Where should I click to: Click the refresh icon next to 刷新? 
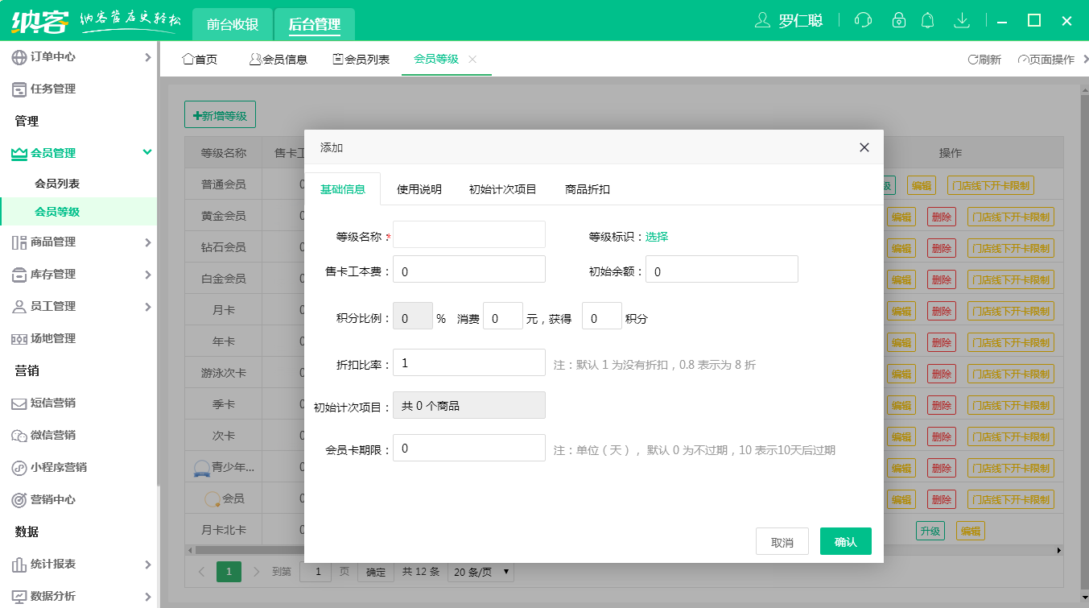(x=972, y=60)
